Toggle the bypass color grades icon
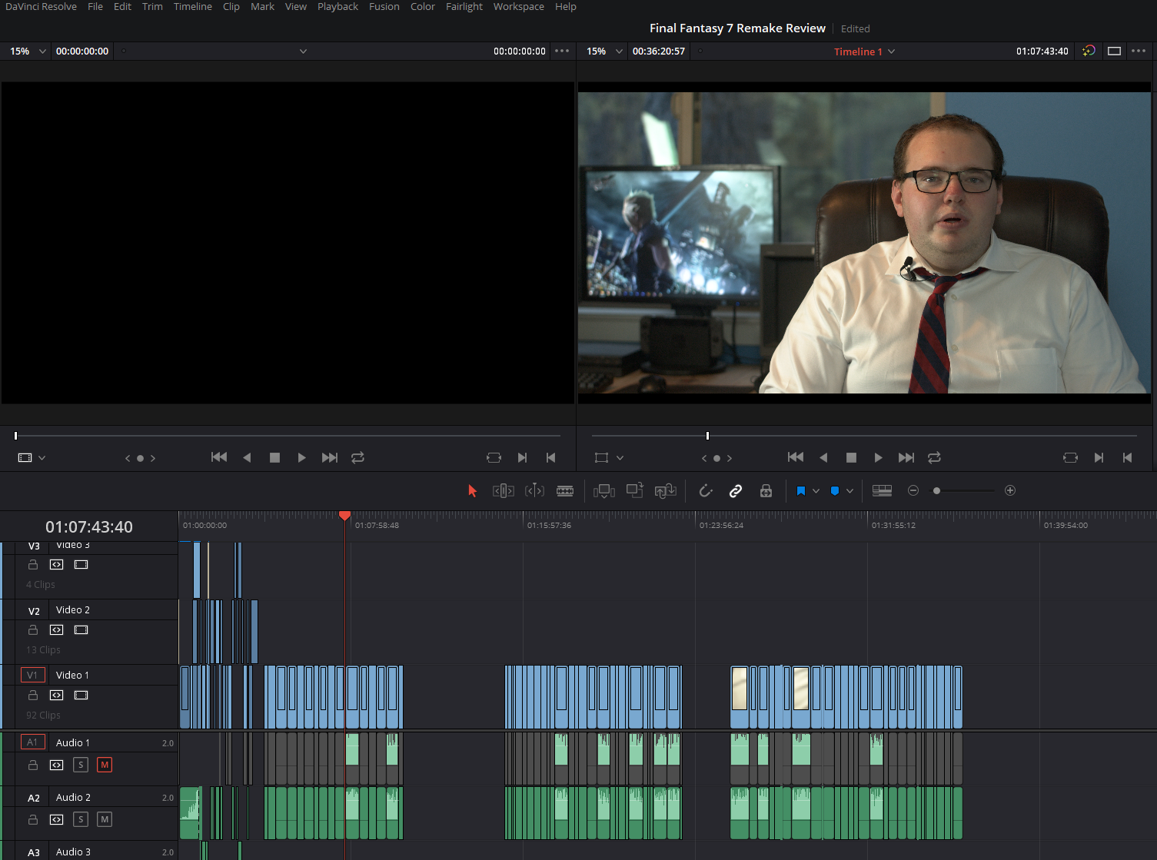This screenshot has height=860, width=1157. click(1089, 51)
